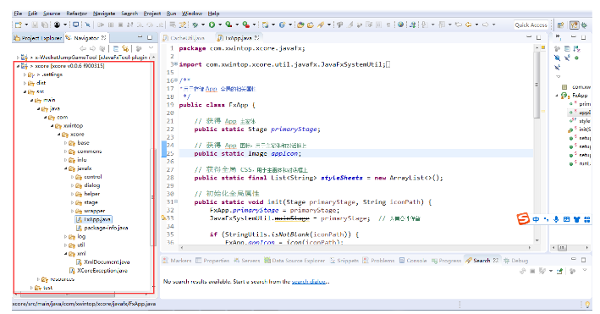Switch to the Problems tab
Screen dimensions: 600x314
tap(378, 261)
